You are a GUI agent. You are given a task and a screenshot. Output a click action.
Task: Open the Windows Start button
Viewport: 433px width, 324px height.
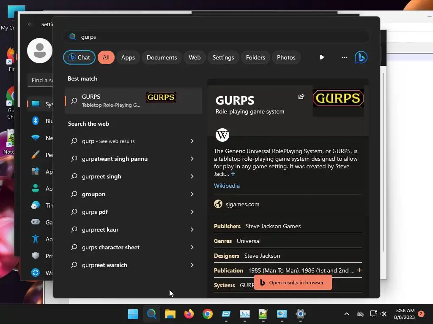click(133, 314)
